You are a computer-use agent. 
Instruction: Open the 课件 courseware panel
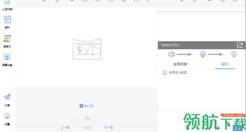click(7, 22)
